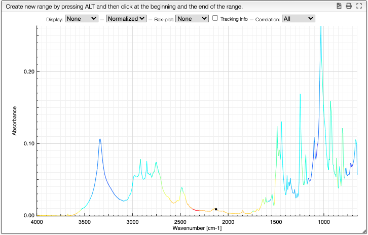Image resolution: width=368 pixels, height=235 pixels.
Task: Open the Correlation dropdown set to All
Action: pyautogui.click(x=298, y=19)
